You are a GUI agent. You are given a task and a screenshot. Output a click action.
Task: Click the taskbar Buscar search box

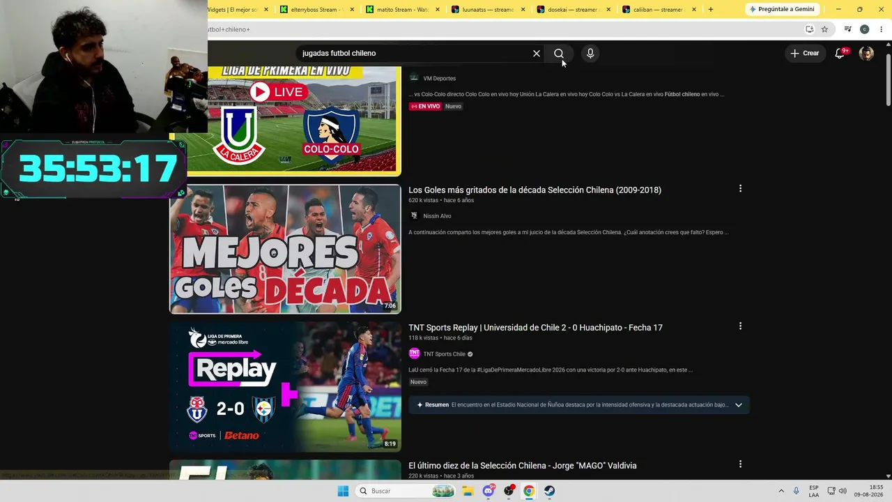click(407, 491)
